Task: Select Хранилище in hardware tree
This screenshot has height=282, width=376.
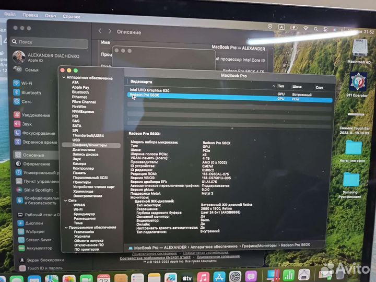Action: tap(83, 191)
